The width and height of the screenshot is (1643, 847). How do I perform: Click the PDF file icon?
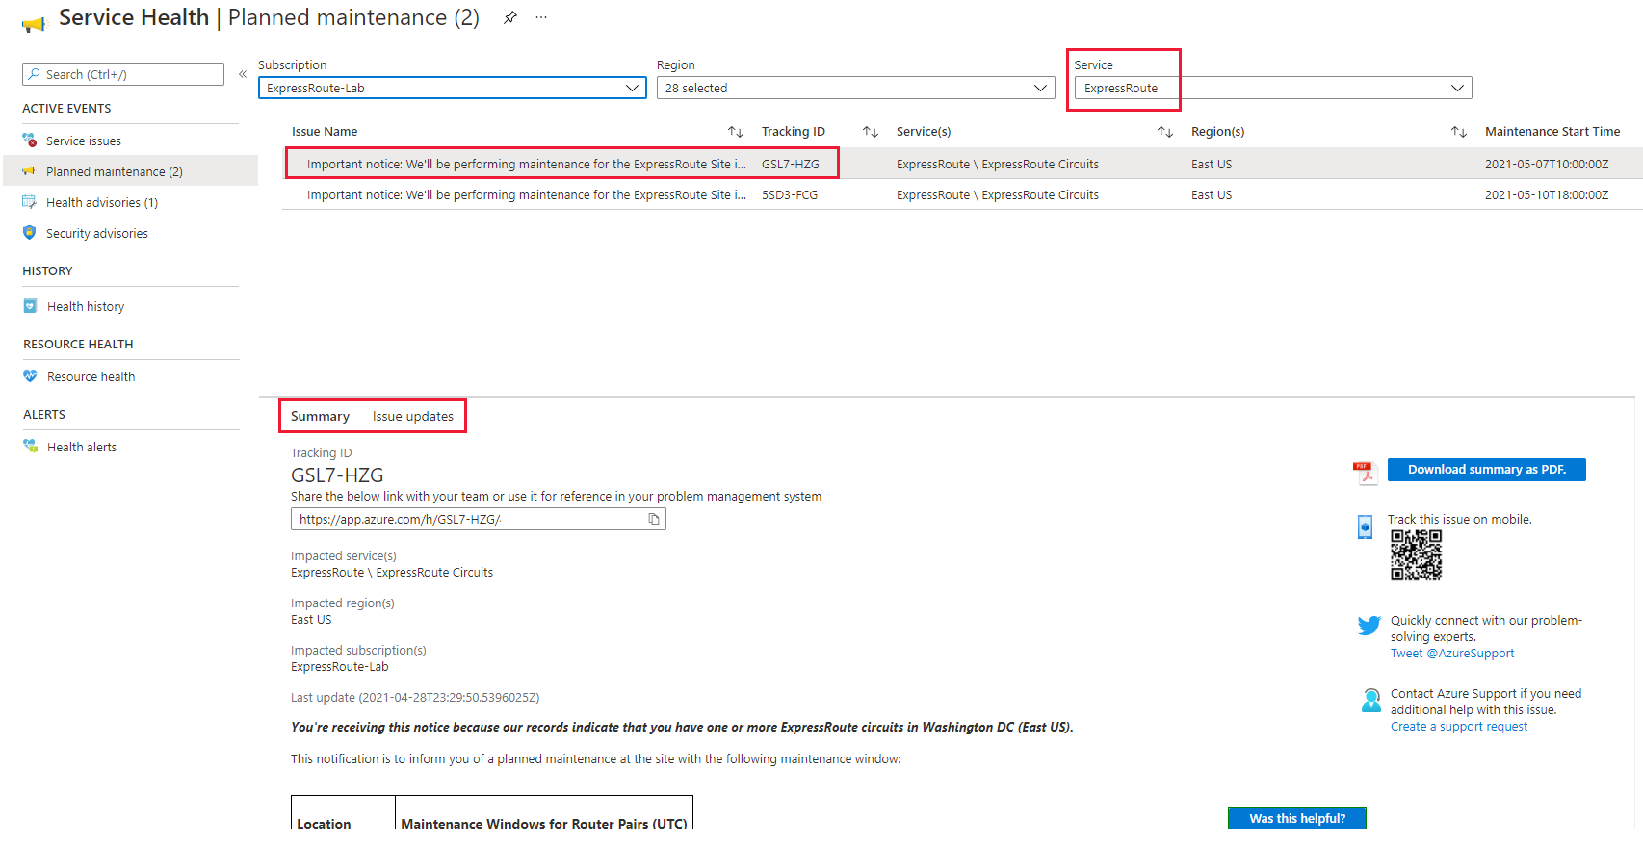[1364, 472]
